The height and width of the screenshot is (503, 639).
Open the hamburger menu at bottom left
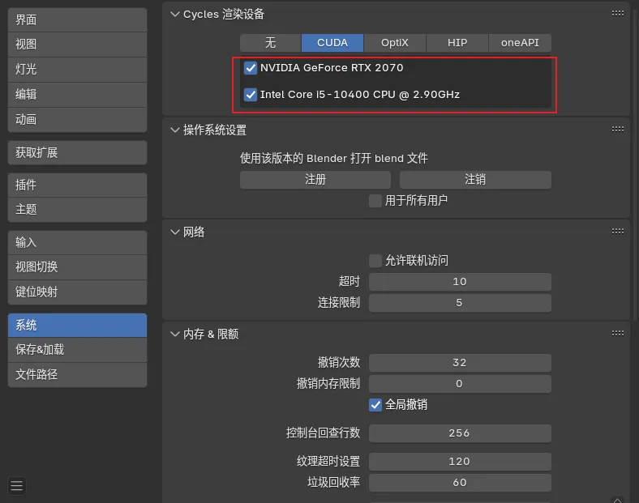pos(16,486)
